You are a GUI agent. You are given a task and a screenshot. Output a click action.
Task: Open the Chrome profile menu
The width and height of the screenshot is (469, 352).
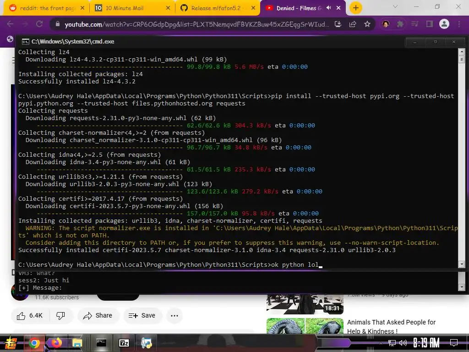(x=444, y=24)
